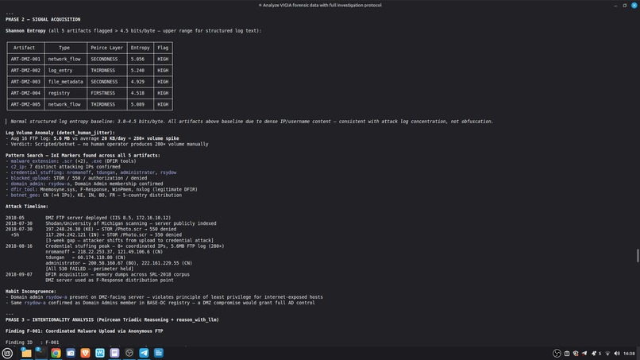
Task: Open the system monitor graph app
Action: pyautogui.click(x=100, y=353)
